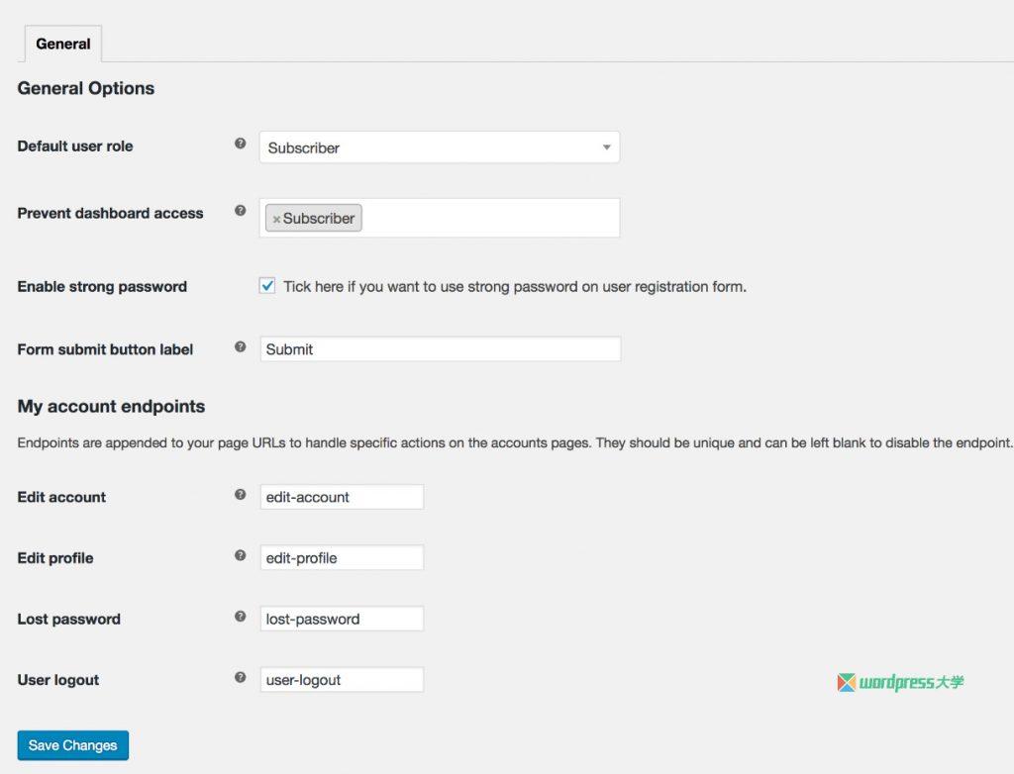Click the Prevent dashboard access multi-select box
This screenshot has width=1014, height=774.
click(489, 218)
